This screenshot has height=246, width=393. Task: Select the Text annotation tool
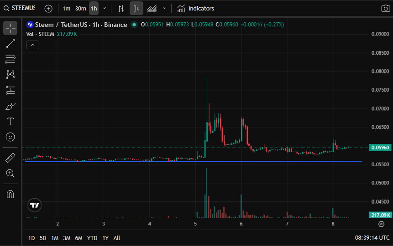click(x=10, y=122)
